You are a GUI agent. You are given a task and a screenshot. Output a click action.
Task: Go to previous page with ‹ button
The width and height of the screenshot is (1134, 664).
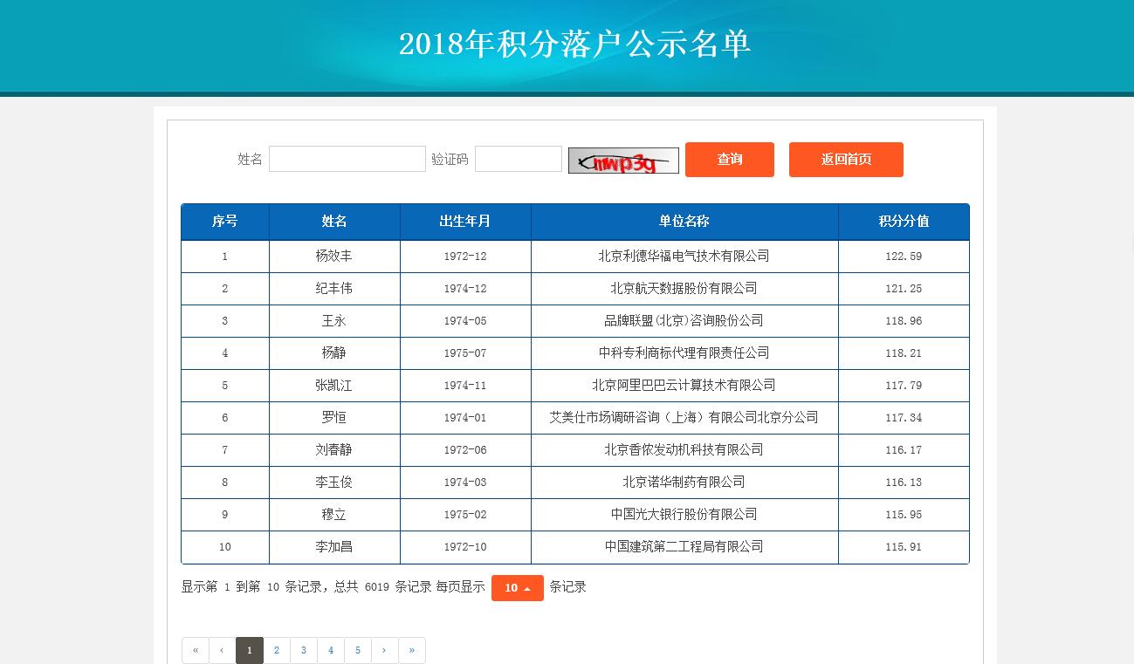(x=222, y=650)
